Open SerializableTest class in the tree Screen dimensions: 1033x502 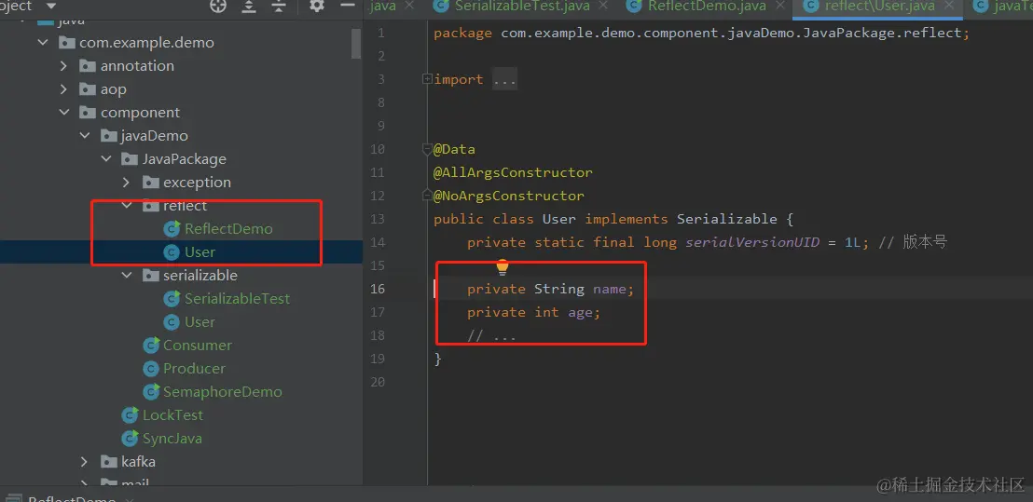(x=237, y=299)
